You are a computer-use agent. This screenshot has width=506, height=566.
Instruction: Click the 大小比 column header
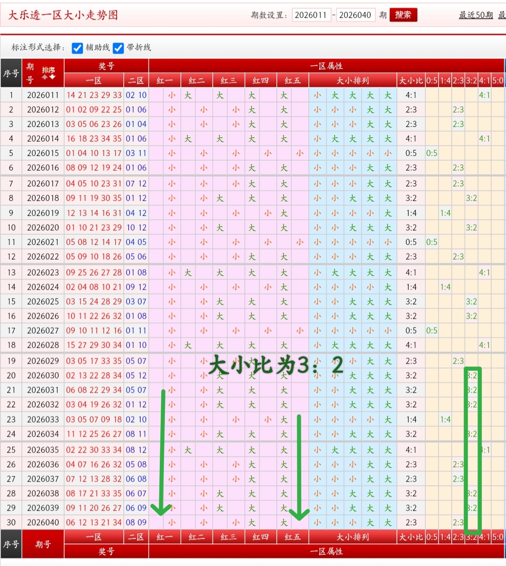tap(411, 80)
